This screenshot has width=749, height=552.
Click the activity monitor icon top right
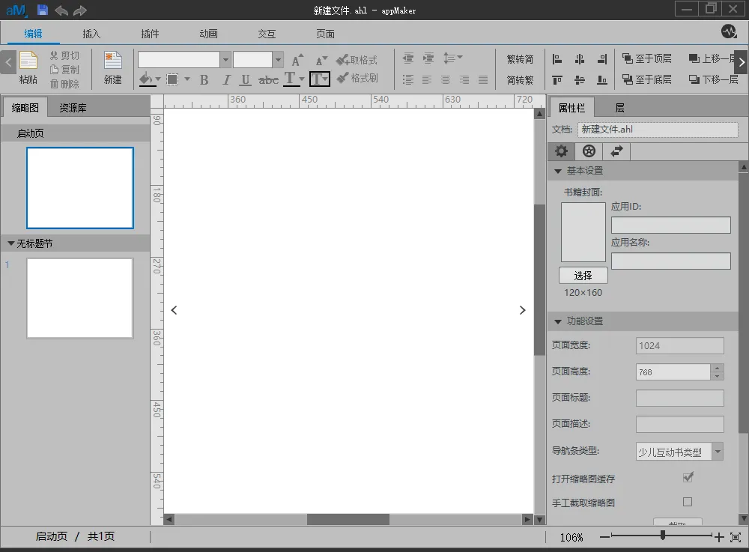pyautogui.click(x=729, y=32)
